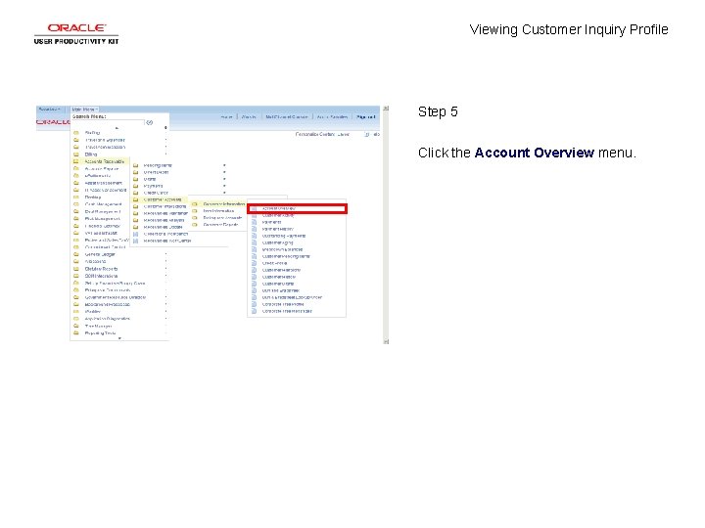This screenshot has width=705, height=528.
Task: Open the Receivables WorkCenter page item
Action: click(167, 241)
